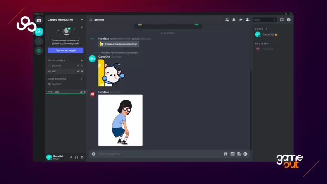Select the general text channel
This screenshot has width=327, height=184.
coord(65,65)
